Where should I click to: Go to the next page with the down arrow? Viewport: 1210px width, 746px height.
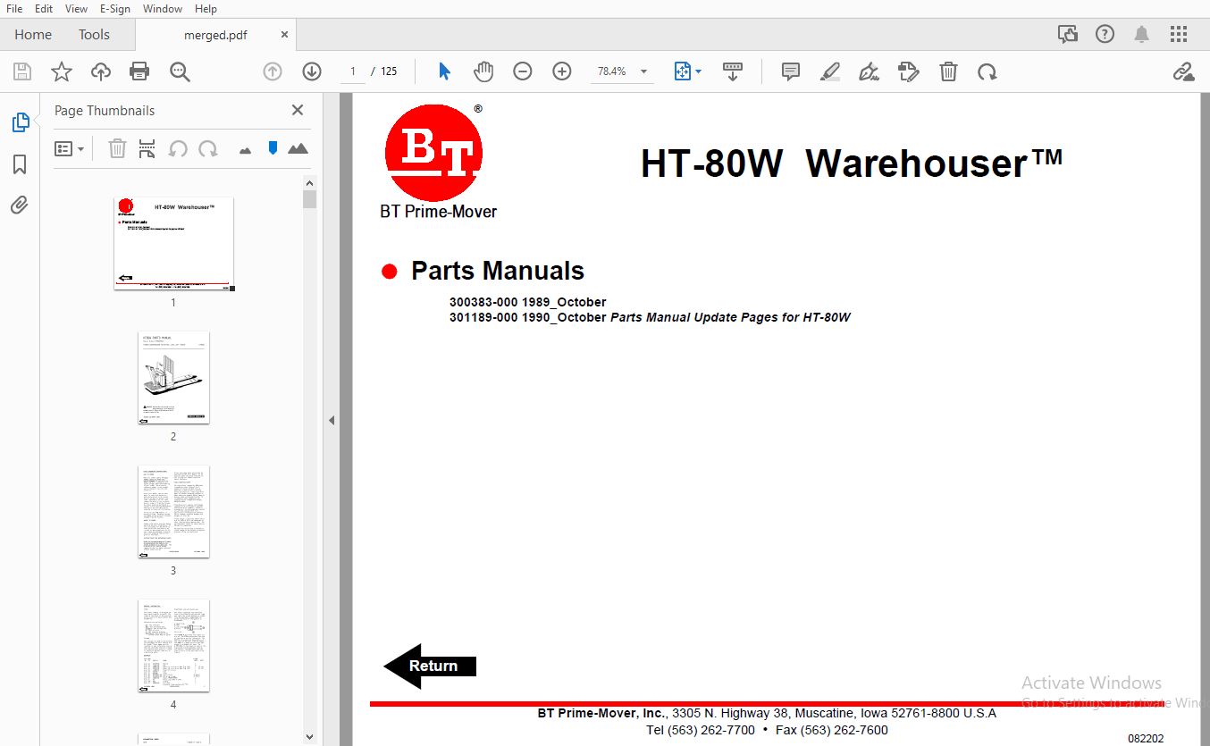pyautogui.click(x=311, y=71)
